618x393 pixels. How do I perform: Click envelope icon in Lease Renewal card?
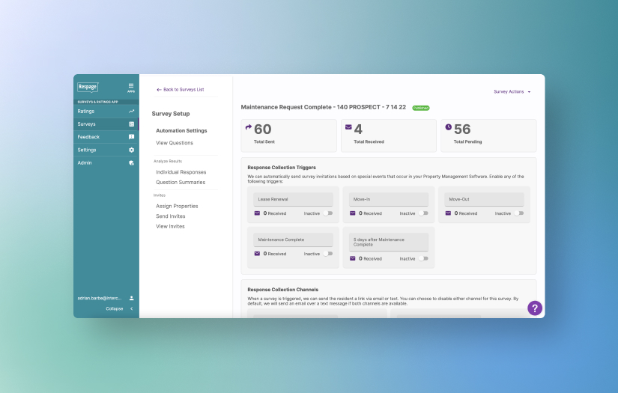point(257,213)
